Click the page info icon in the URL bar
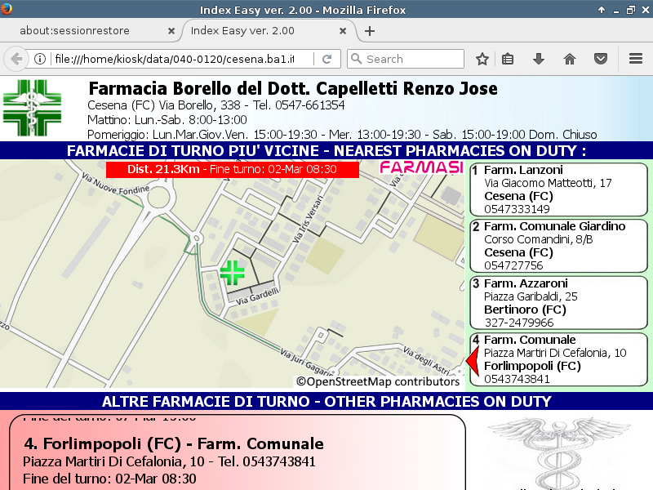 coord(39,59)
